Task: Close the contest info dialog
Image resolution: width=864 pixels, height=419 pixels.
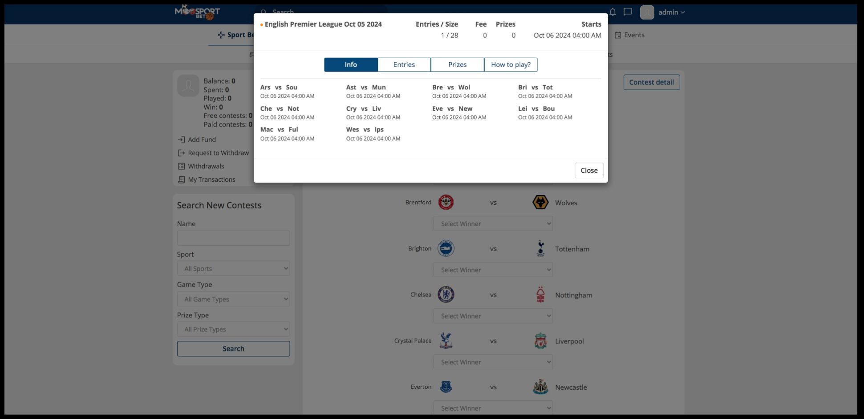Action: (589, 171)
